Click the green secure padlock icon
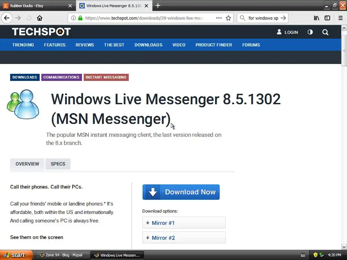Viewport: 347px width, 260px height. (x=80, y=18)
